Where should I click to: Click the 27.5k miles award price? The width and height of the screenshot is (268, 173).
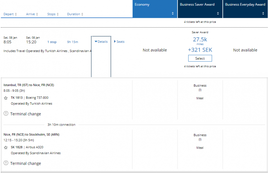click(x=200, y=39)
